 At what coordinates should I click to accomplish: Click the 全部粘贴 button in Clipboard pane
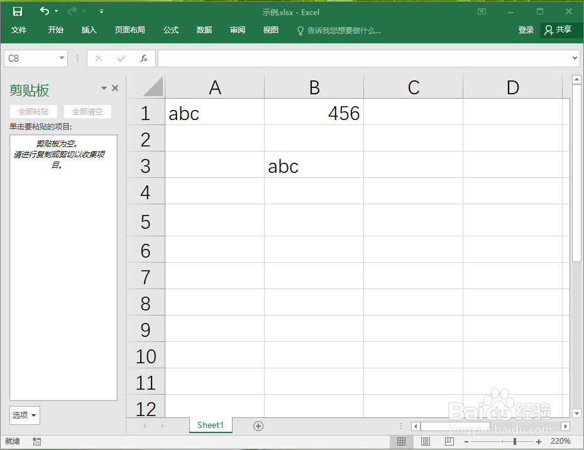[x=33, y=111]
